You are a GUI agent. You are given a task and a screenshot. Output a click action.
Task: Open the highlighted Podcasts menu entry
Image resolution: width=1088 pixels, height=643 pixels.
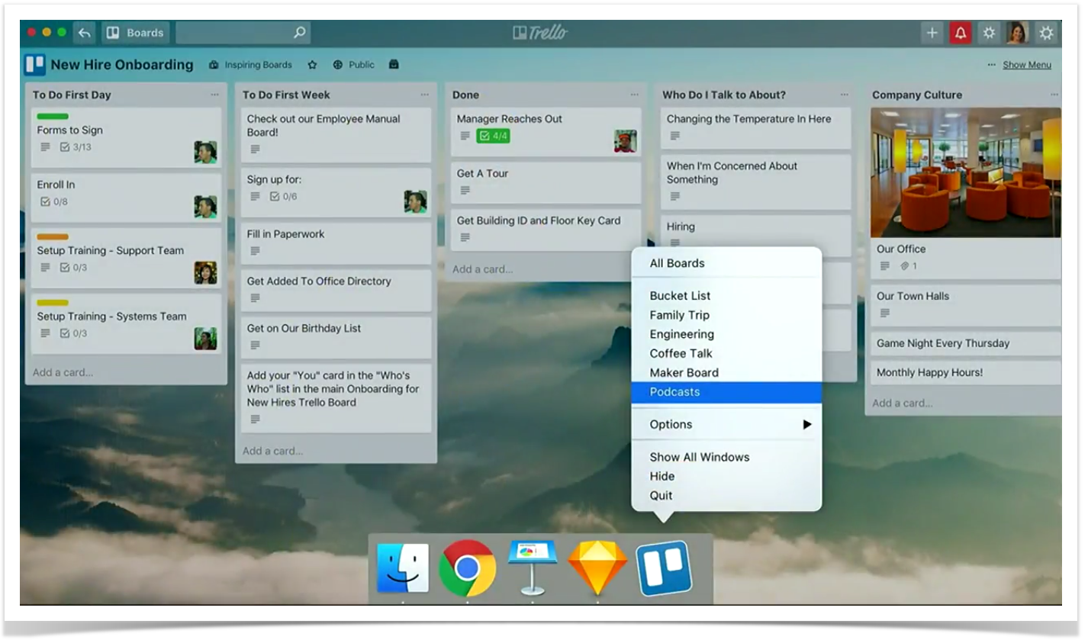726,392
